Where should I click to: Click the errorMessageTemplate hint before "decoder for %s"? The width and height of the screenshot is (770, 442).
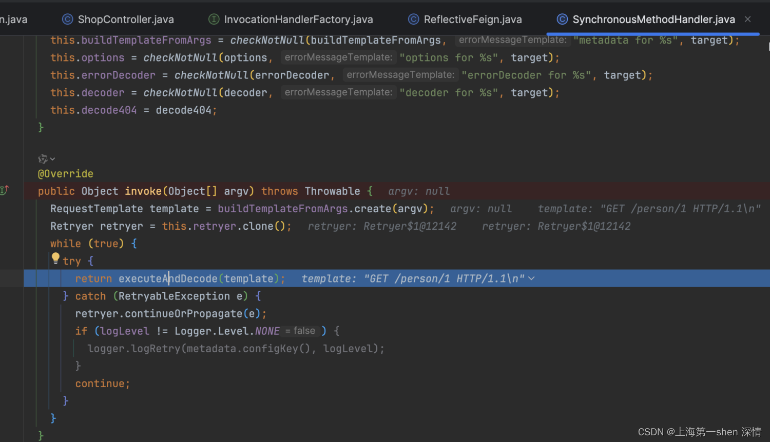point(338,92)
